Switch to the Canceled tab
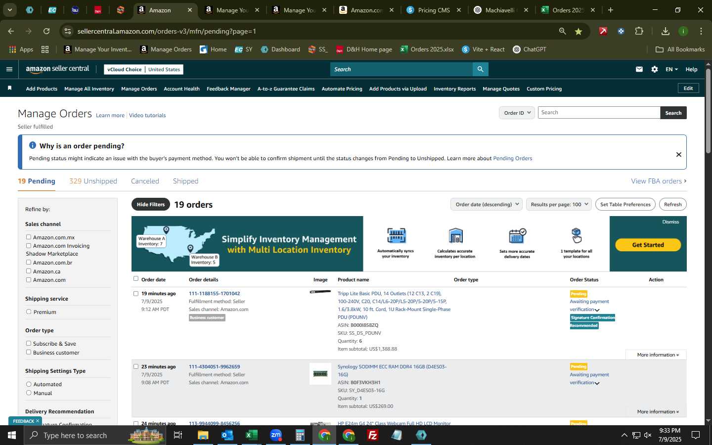Image resolution: width=712 pixels, height=445 pixels. click(x=145, y=181)
